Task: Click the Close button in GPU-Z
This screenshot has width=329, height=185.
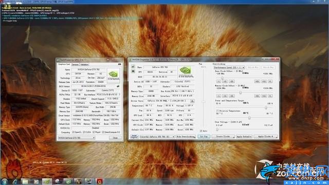Action: [115, 138]
